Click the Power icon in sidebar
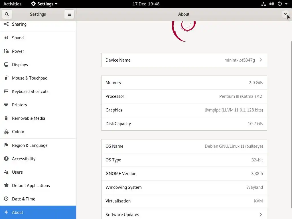 point(6,51)
